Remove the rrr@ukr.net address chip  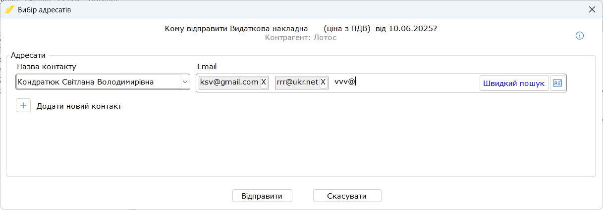(x=323, y=82)
